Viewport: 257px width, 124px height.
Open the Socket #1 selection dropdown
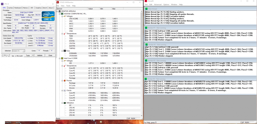click(24, 51)
